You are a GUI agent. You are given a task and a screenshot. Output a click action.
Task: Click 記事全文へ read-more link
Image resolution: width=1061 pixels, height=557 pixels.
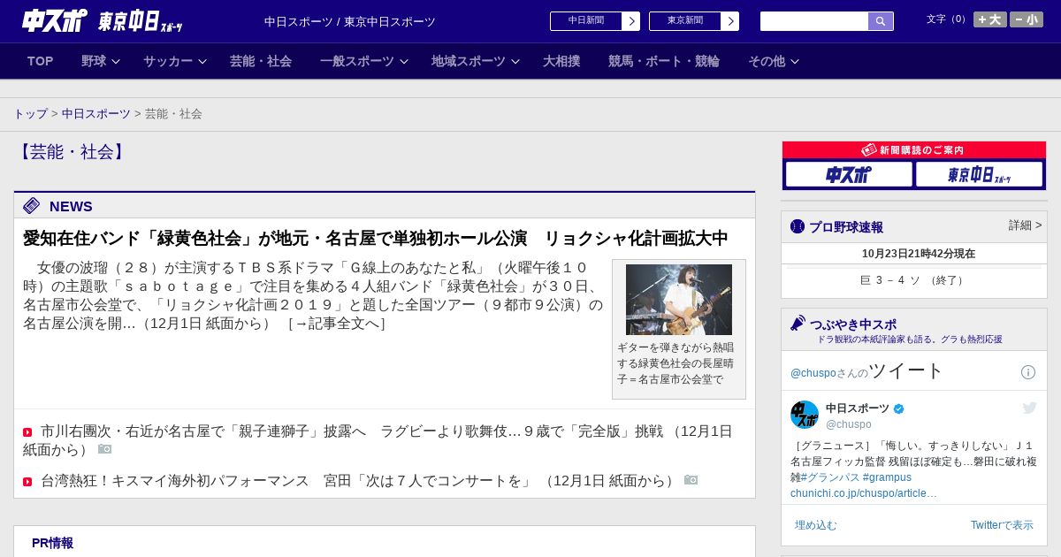(336, 324)
